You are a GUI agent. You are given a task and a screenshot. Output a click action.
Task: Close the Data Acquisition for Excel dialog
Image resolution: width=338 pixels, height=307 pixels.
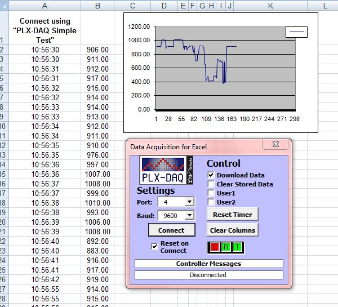[275, 145]
